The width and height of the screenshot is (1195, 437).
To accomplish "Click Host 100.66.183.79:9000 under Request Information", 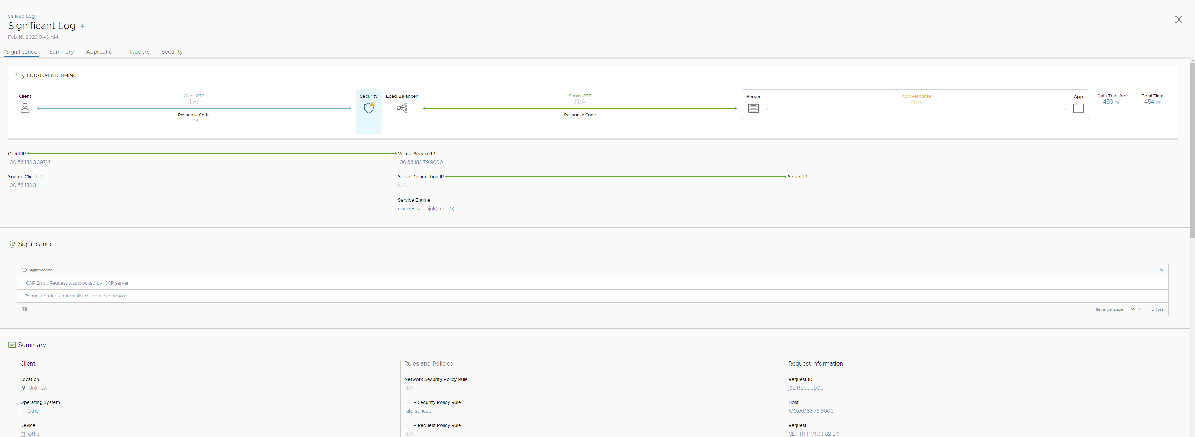I will coord(811,411).
